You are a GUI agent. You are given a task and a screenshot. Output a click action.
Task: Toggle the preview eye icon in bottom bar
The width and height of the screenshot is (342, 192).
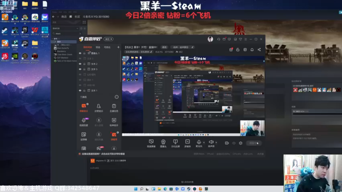[234, 143]
